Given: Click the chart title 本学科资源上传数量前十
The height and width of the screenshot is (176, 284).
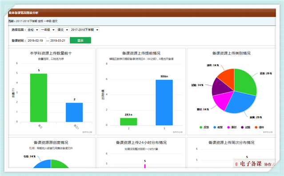Looking at the screenshot, I should point(51,53).
